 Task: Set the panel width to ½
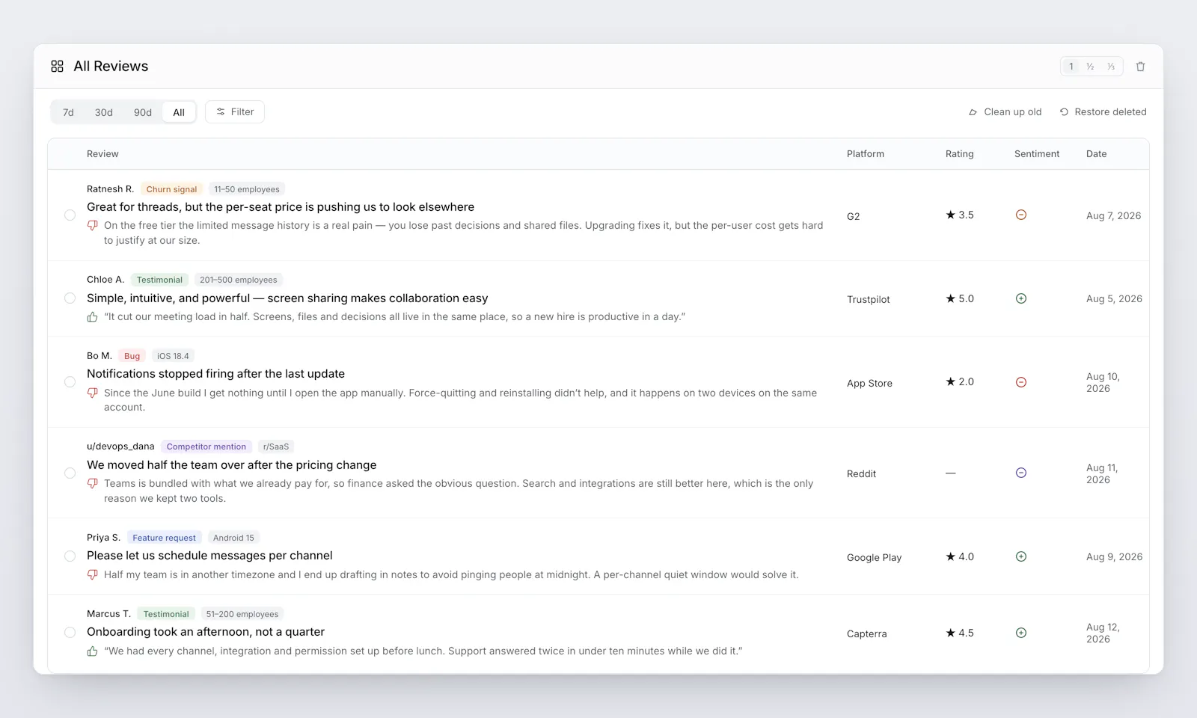pos(1091,67)
